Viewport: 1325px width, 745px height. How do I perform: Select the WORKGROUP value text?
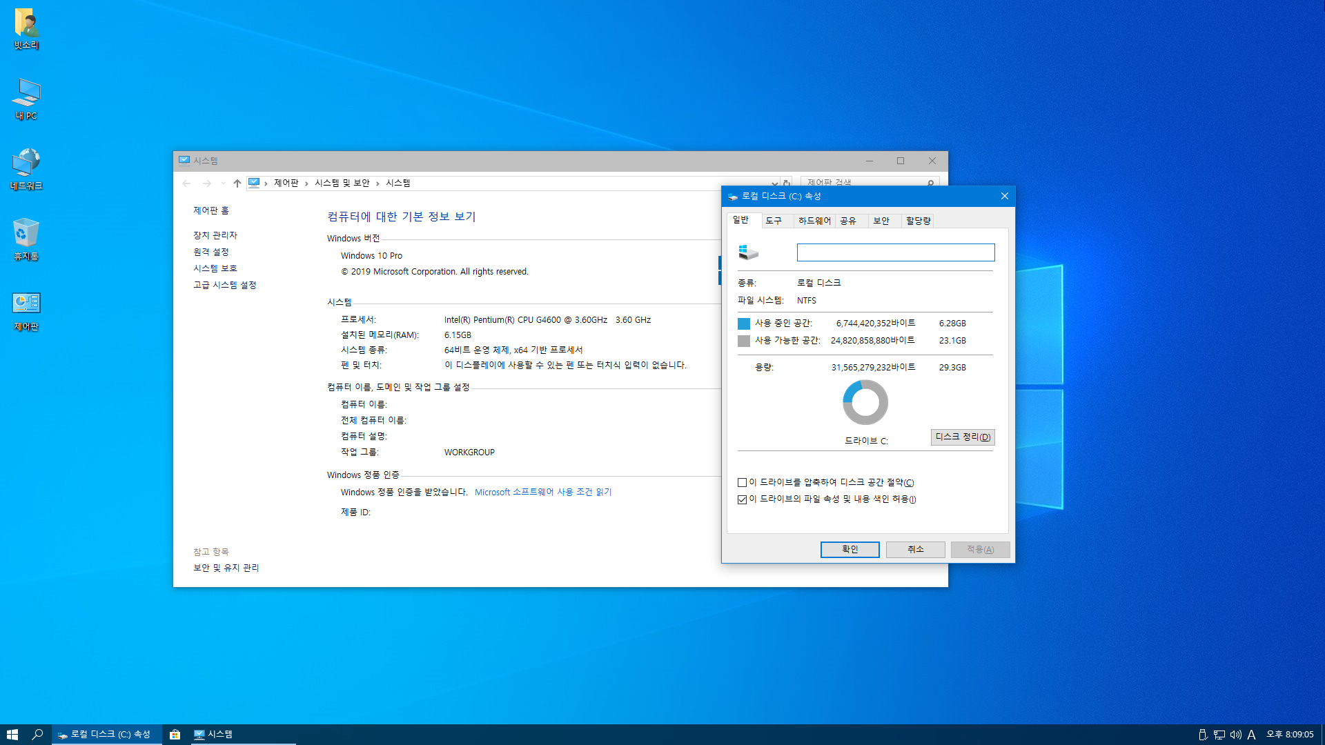pos(469,453)
